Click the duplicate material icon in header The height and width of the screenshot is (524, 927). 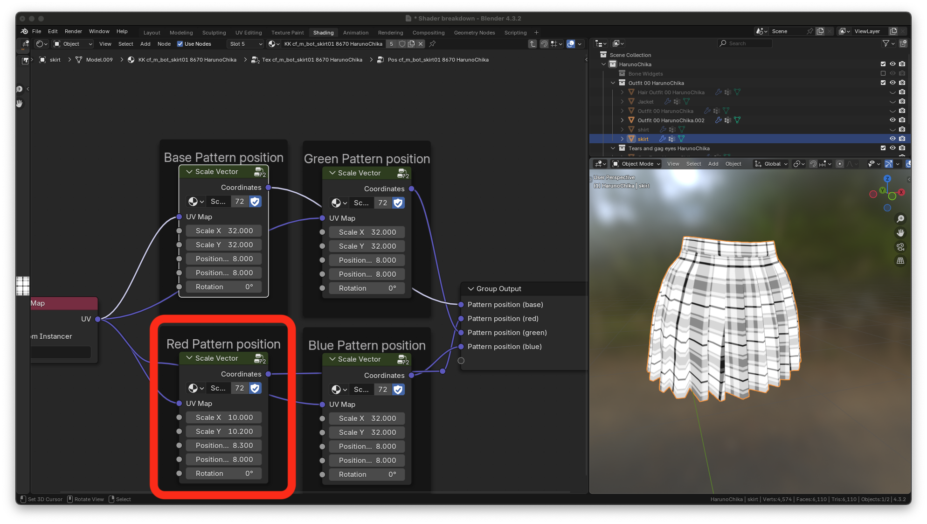(411, 44)
